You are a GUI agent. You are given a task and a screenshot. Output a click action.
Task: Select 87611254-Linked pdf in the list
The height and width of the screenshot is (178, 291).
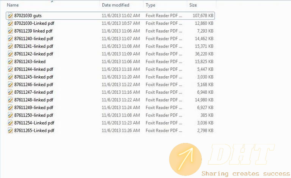coord(34,123)
